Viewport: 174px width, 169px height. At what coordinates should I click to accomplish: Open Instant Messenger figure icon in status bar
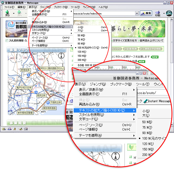15,129
